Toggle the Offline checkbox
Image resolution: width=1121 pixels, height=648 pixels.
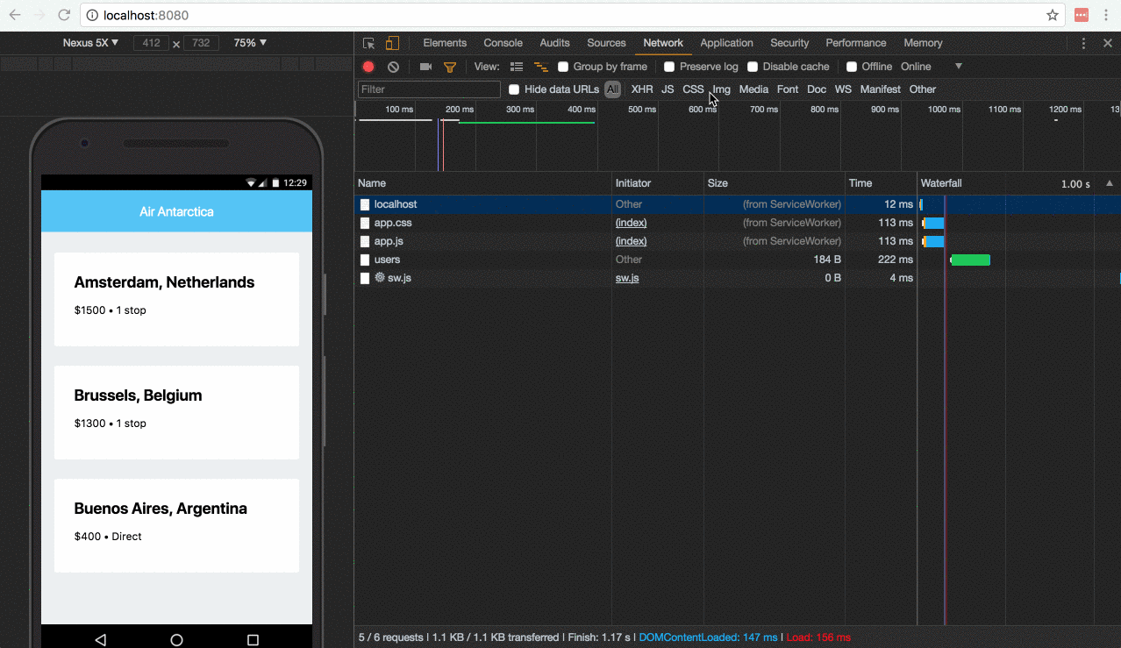(852, 67)
